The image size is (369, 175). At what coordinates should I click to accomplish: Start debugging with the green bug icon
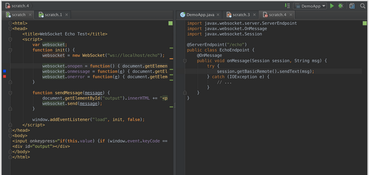coord(340,6)
